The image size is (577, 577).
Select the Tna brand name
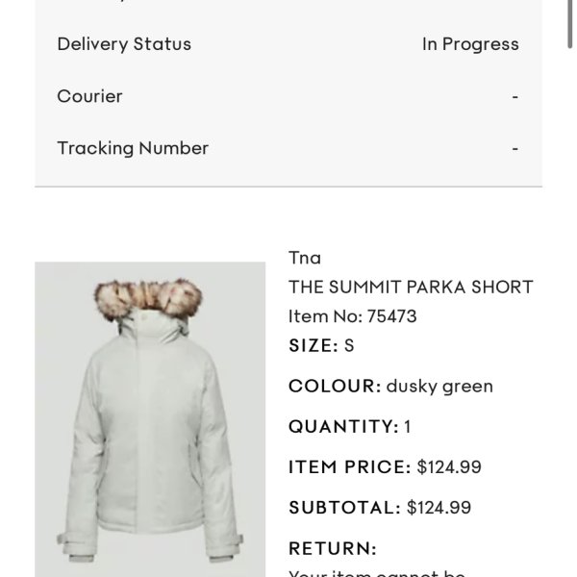point(305,258)
